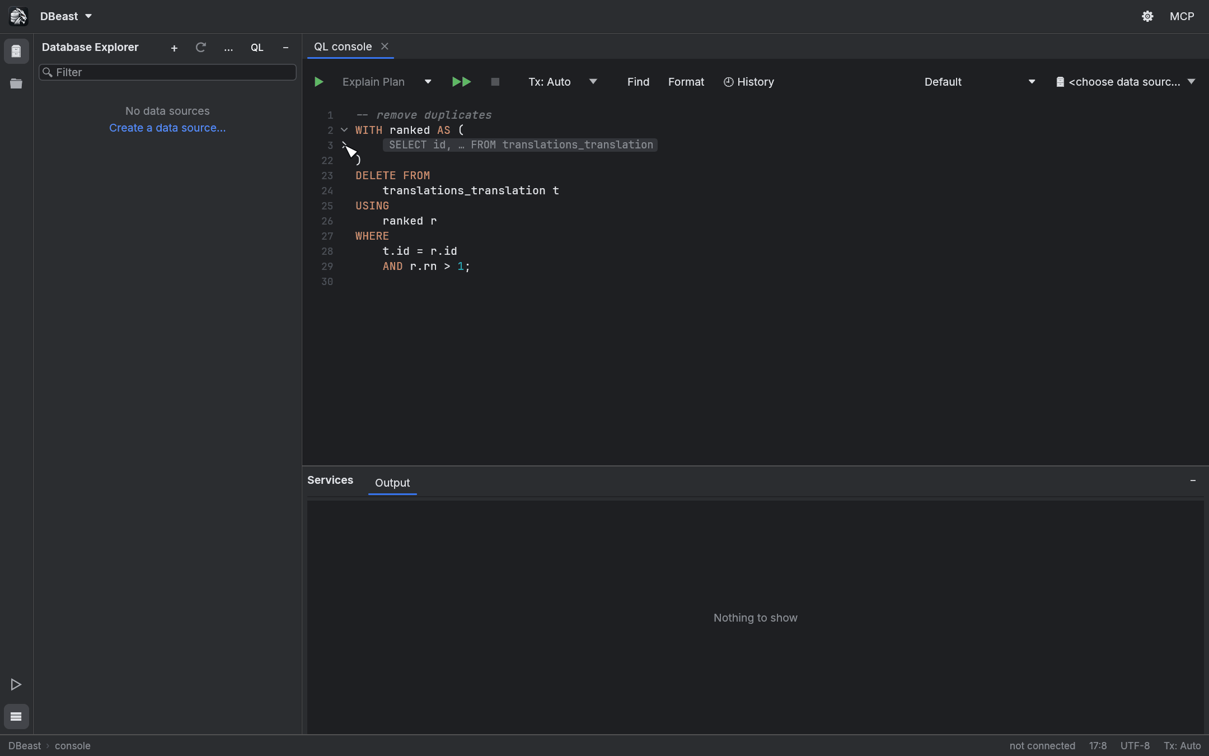Close the QL console tab
Screen dimensions: 1209x756
pos(385,46)
